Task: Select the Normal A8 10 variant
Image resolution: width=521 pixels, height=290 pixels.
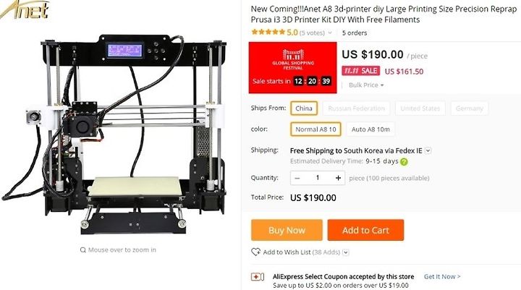Action: click(x=315, y=129)
